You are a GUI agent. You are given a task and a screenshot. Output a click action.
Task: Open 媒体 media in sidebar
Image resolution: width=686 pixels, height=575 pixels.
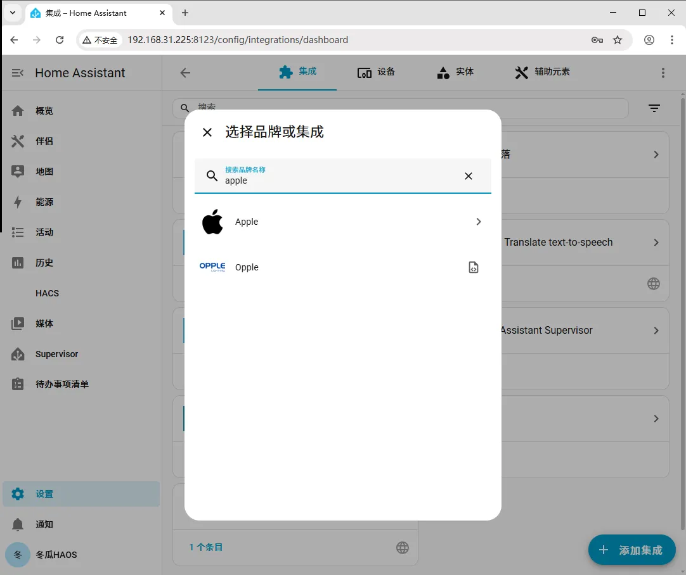point(81,324)
